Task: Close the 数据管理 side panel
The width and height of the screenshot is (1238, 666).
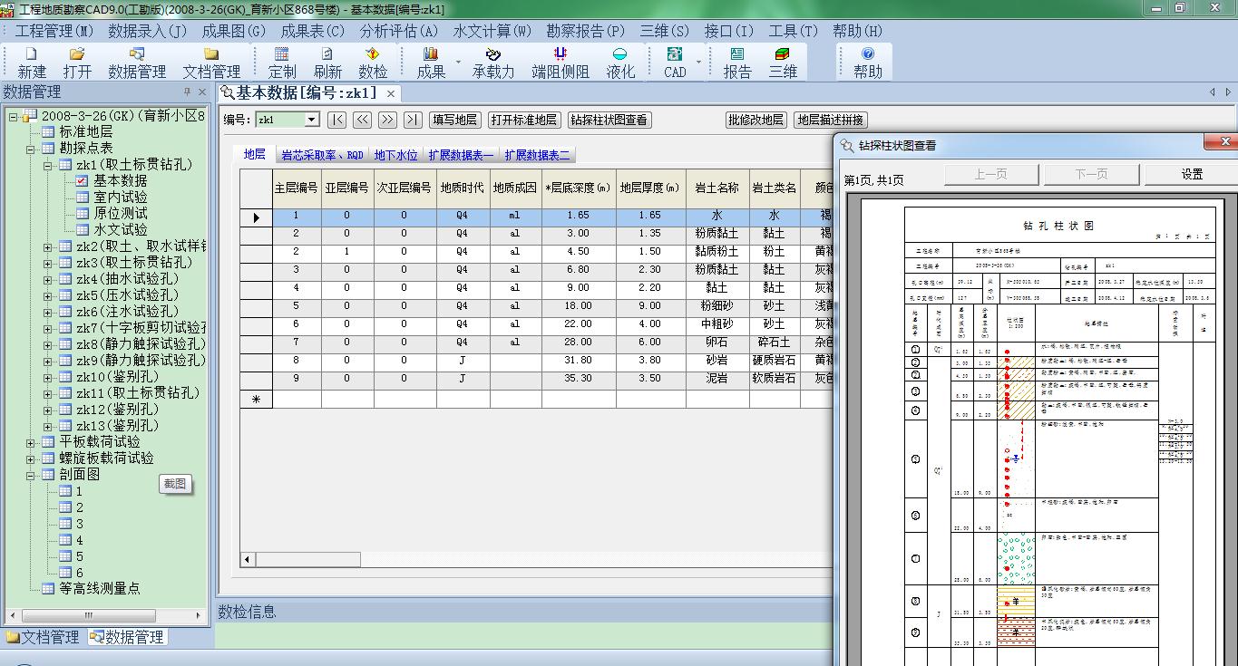Action: tap(202, 92)
